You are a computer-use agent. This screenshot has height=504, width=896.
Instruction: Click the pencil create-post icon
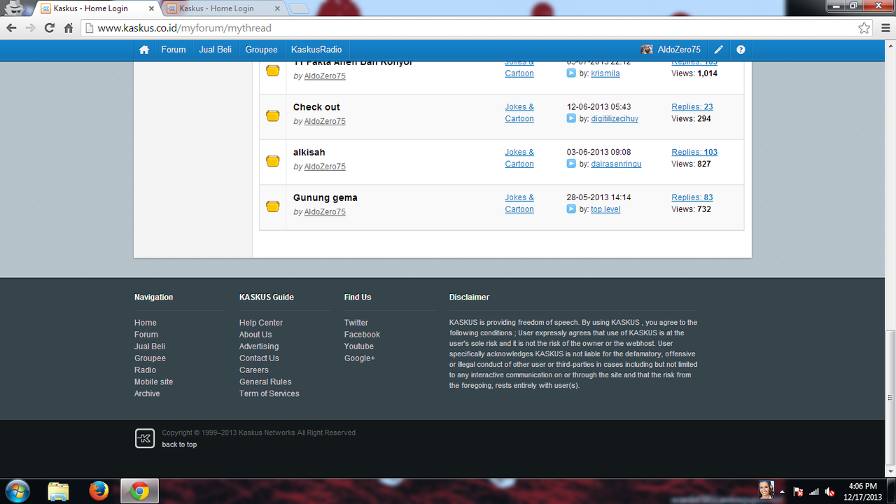point(718,50)
